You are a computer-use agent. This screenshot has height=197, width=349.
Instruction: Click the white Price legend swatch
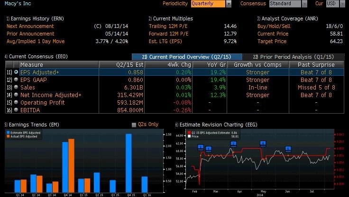click(189, 136)
